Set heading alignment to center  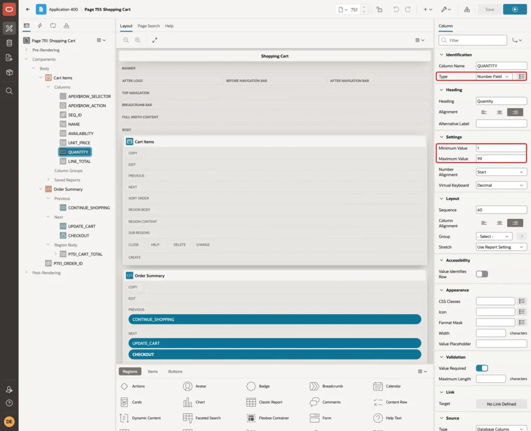click(499, 112)
